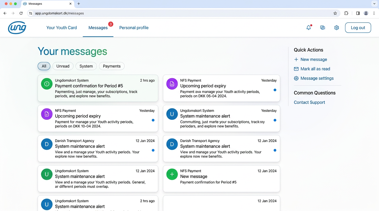
Task: Select the All filter chip
Action: [44, 66]
